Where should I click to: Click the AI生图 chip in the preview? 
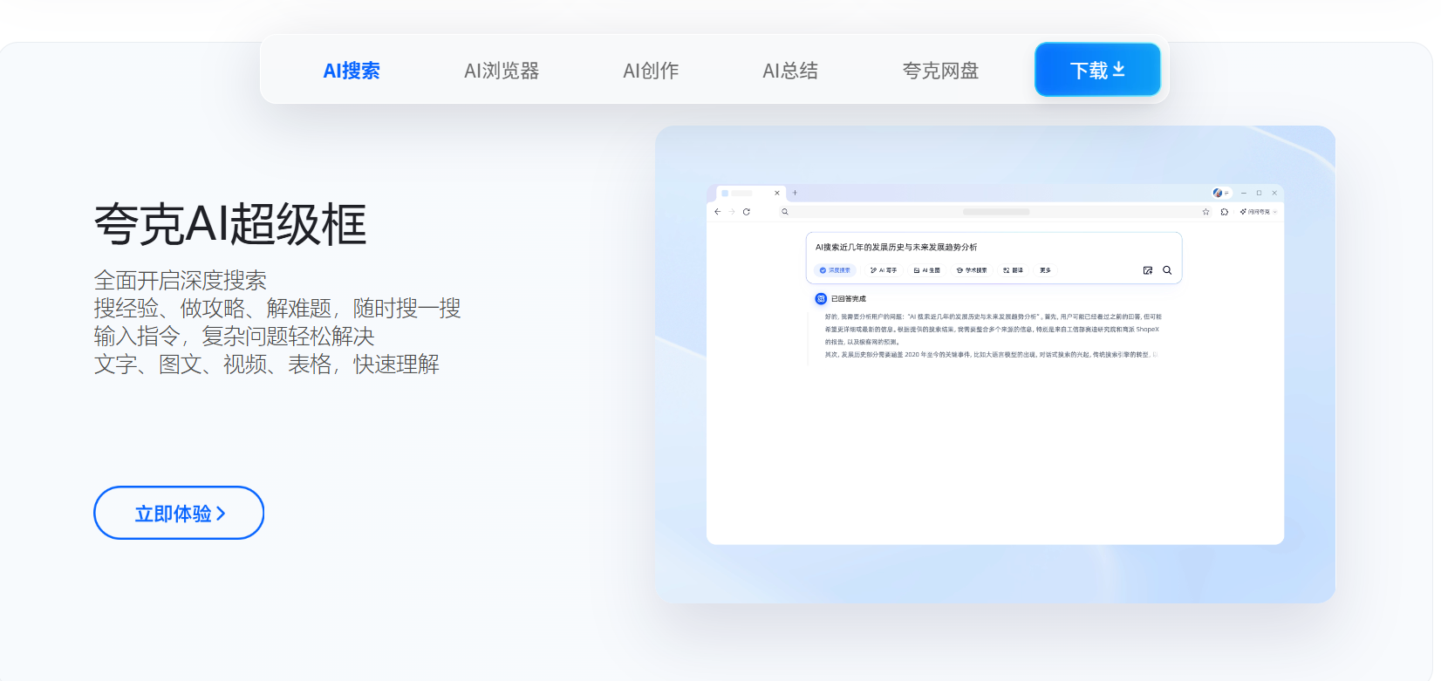926,270
